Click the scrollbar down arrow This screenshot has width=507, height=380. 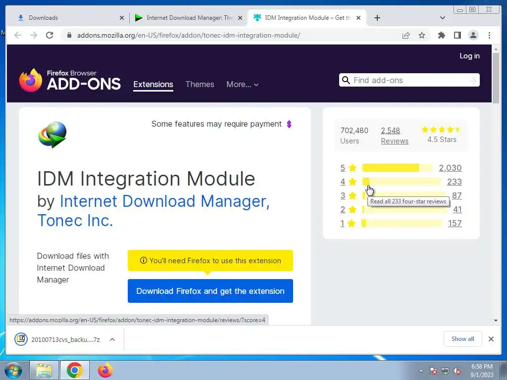(496, 321)
